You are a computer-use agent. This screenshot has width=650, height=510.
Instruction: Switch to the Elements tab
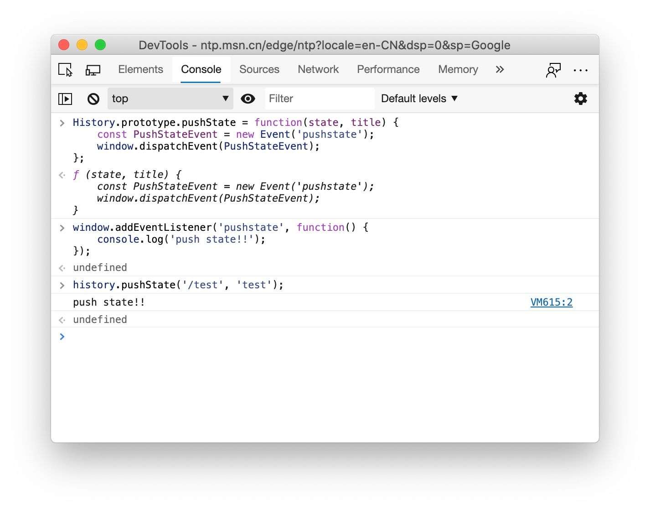coord(140,69)
